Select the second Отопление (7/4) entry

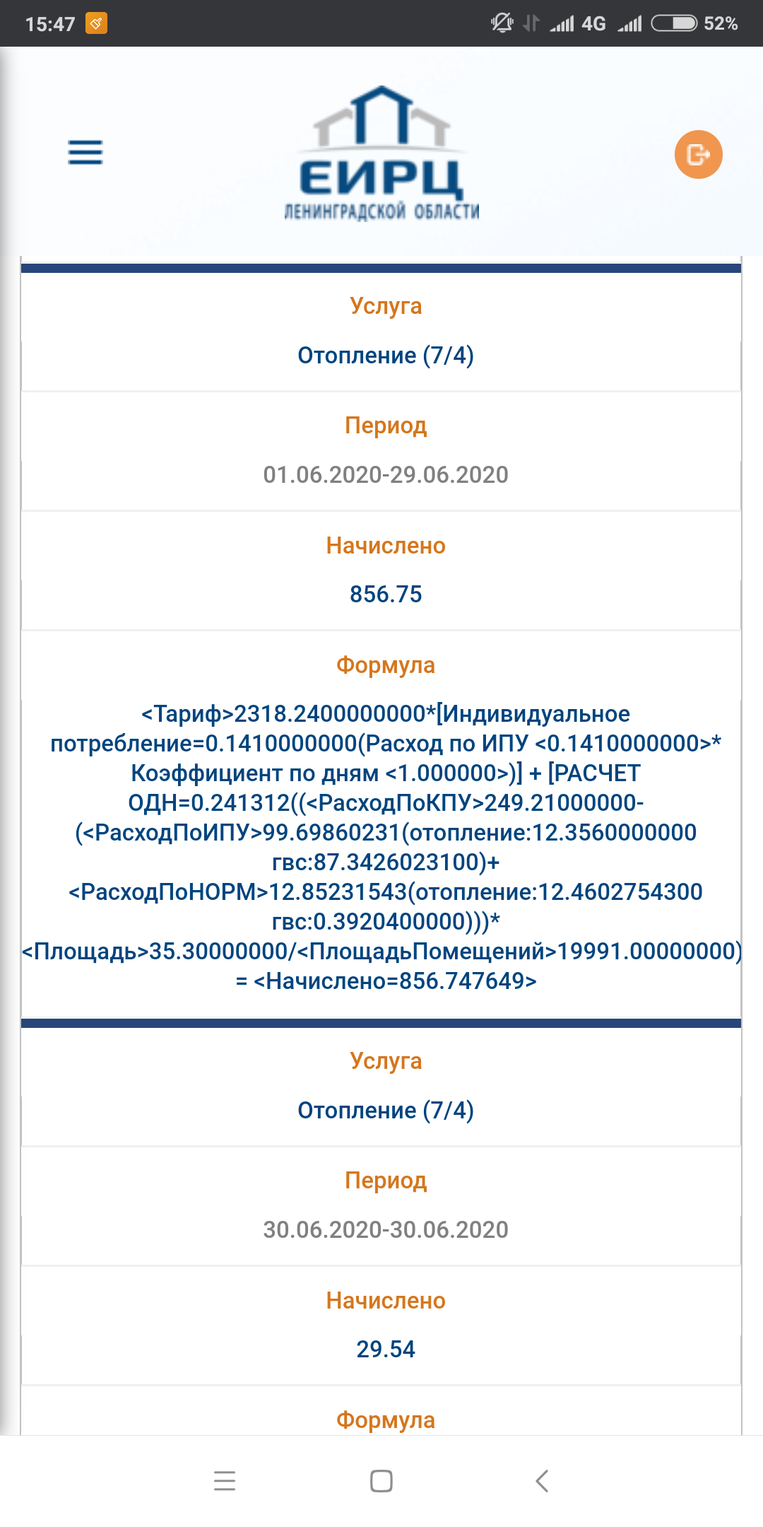386,1110
